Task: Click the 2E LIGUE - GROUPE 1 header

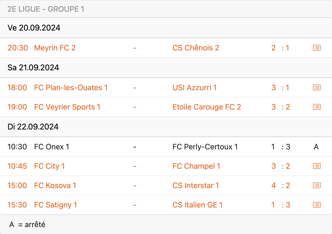Action: [46, 9]
